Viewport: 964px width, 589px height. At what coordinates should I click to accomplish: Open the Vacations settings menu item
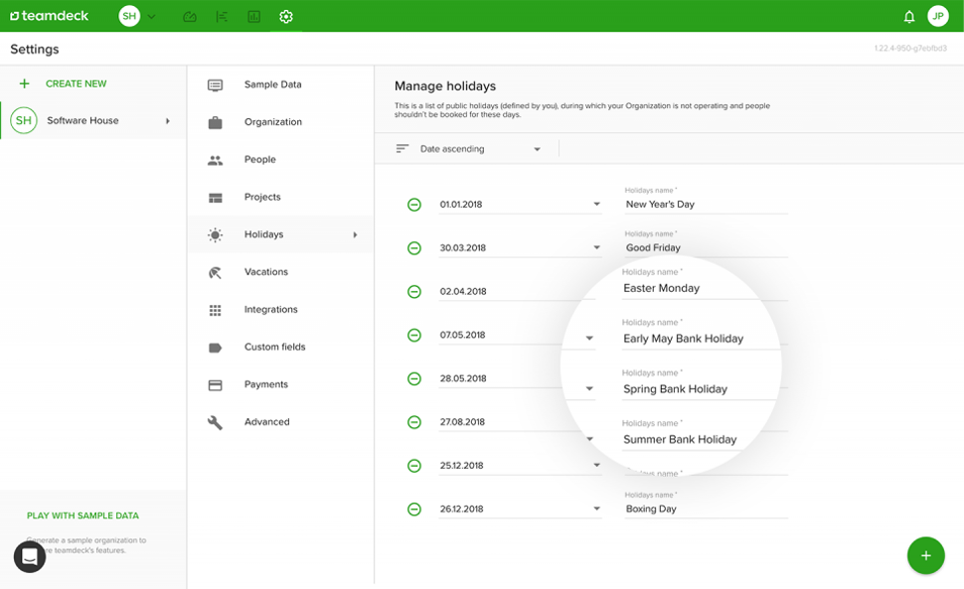(x=265, y=272)
